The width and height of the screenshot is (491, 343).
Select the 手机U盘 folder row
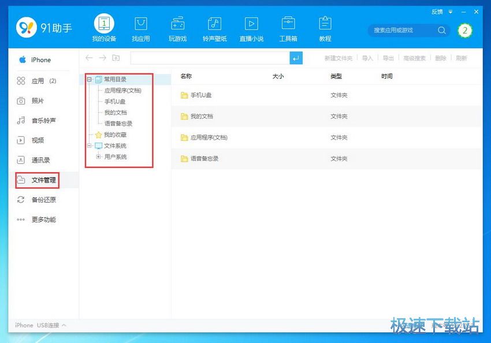pos(326,95)
